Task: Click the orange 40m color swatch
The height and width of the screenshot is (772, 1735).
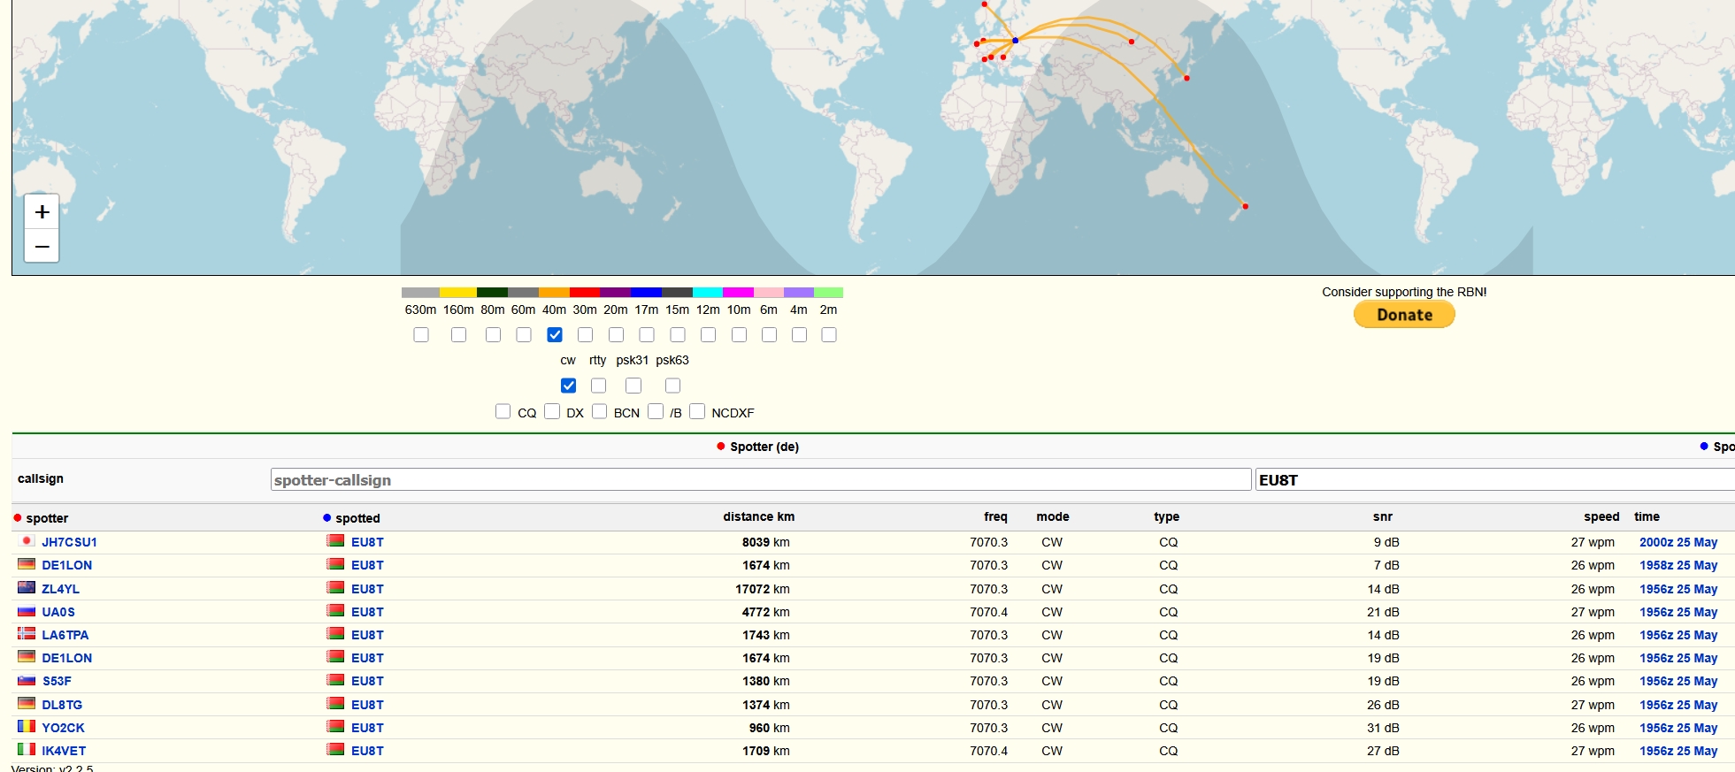Action: click(554, 293)
